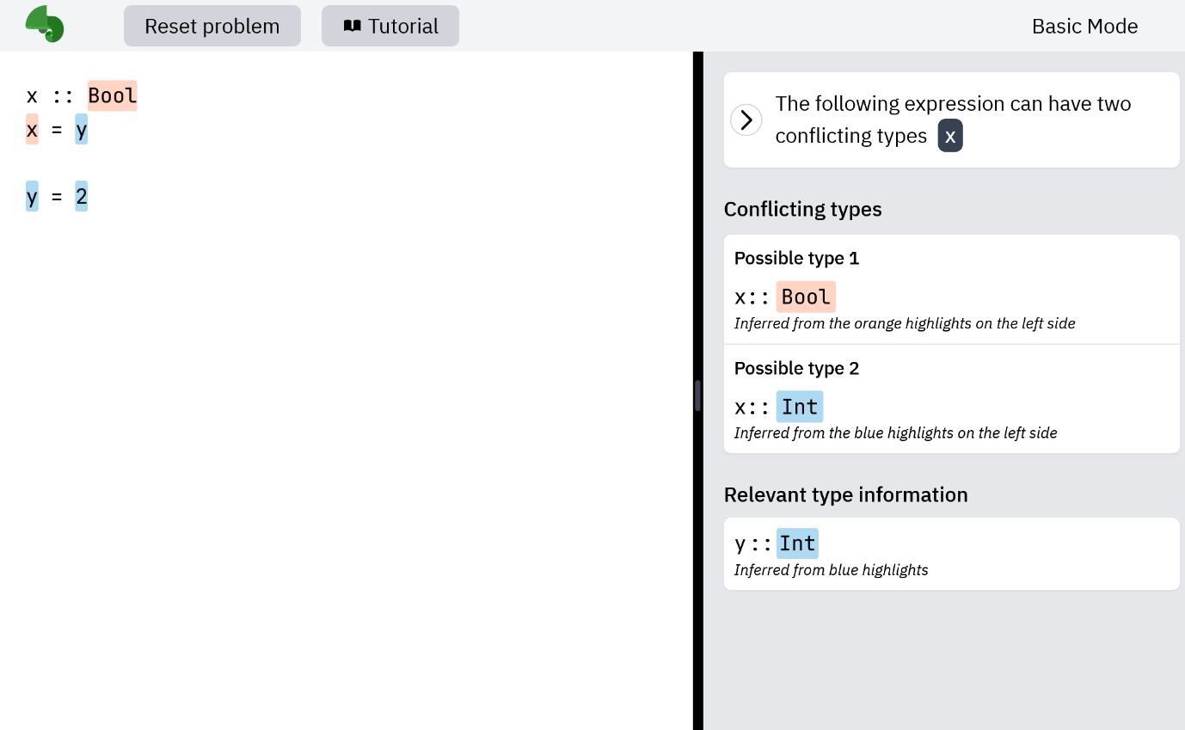Click the Conflicting types heading
This screenshot has width=1185, height=730.
(x=803, y=209)
